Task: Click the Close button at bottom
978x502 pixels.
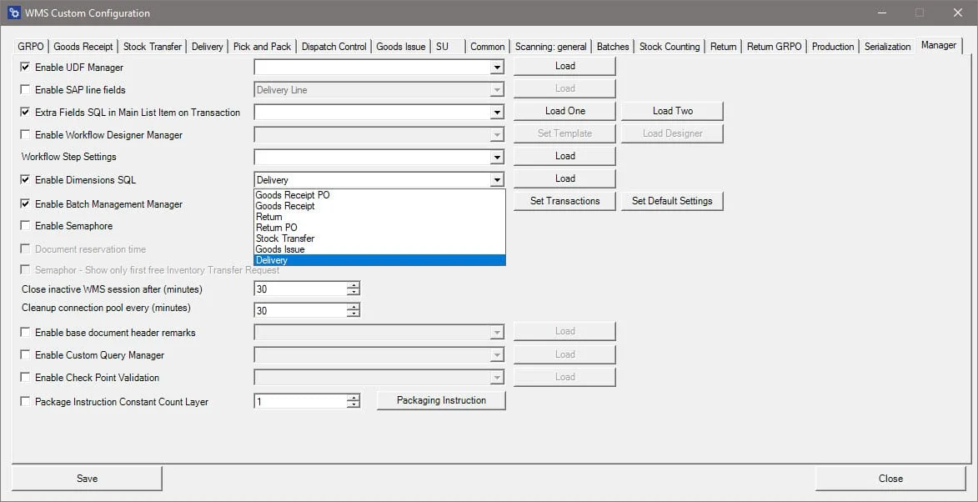Action: click(890, 479)
